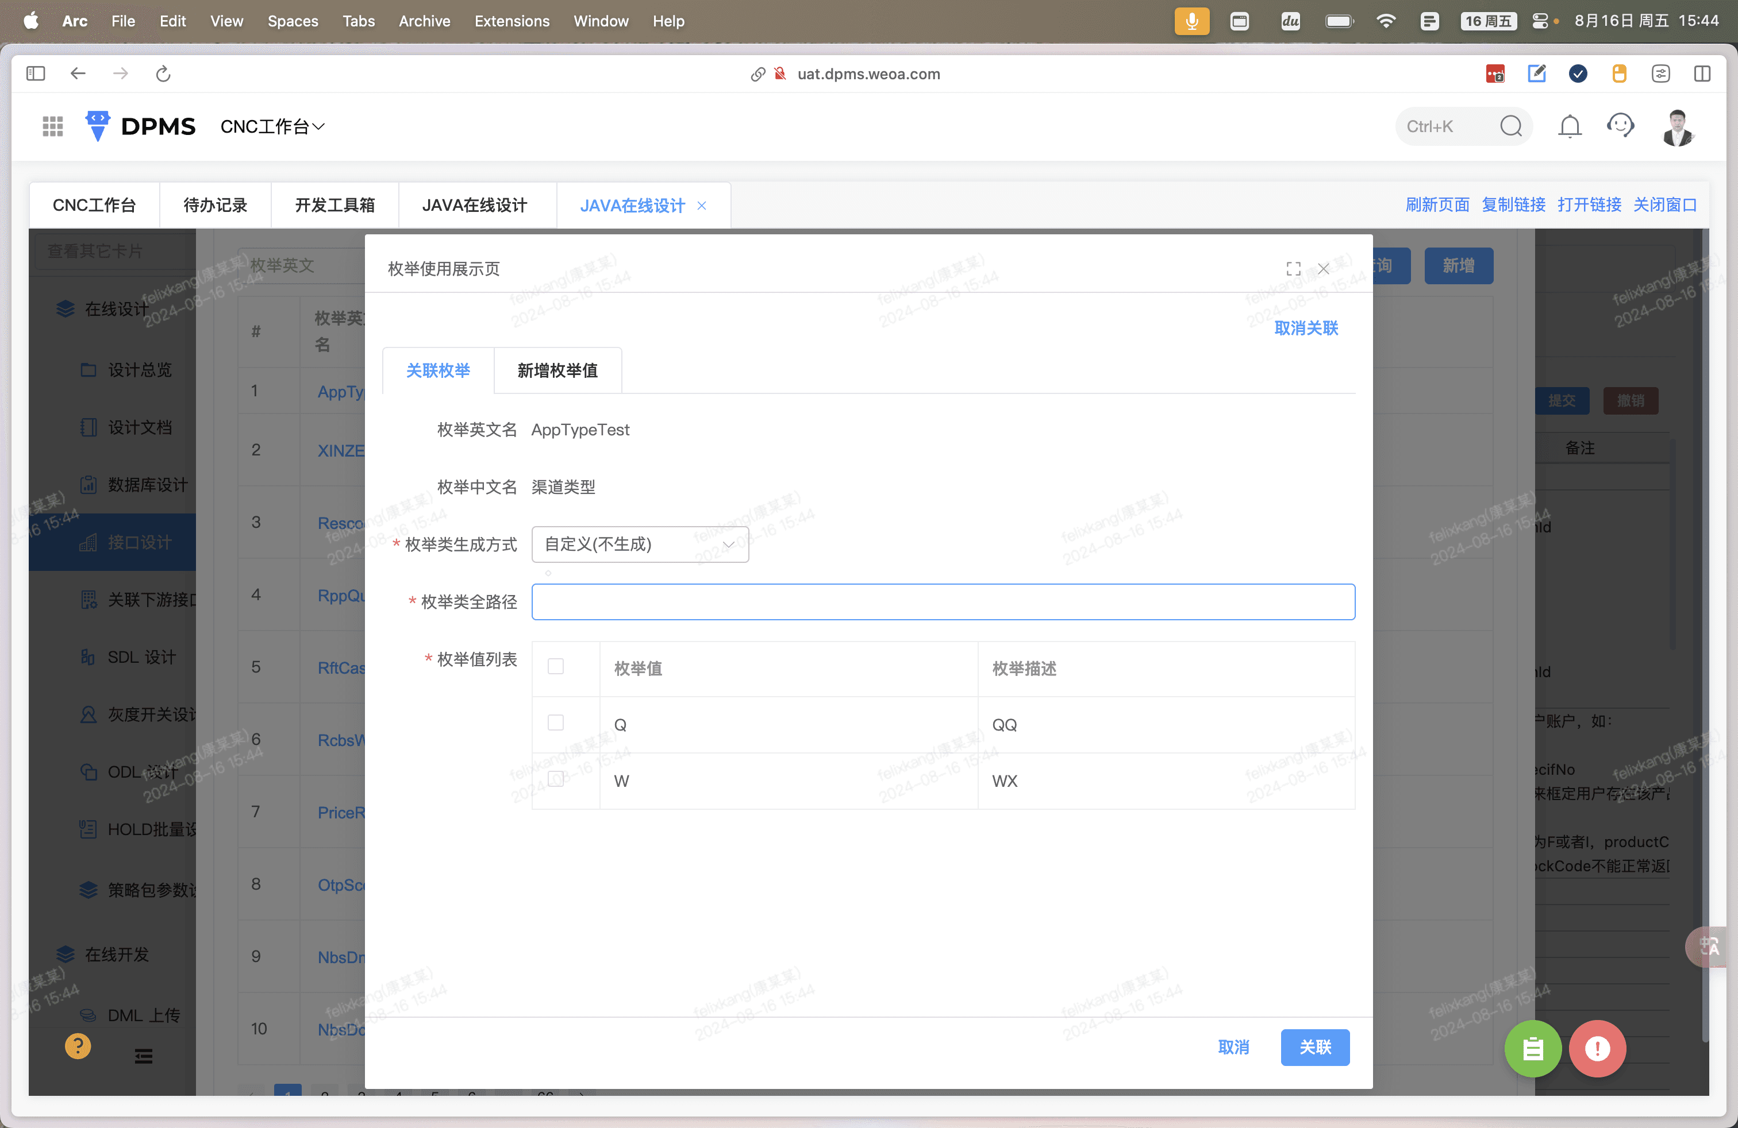Viewport: 1738px width, 1128px height.
Task: Open macOS Control Center icon
Action: (1540, 21)
